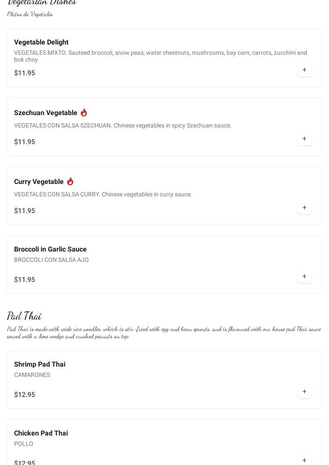Add Shrimp Pad Thai to the order

304,391
